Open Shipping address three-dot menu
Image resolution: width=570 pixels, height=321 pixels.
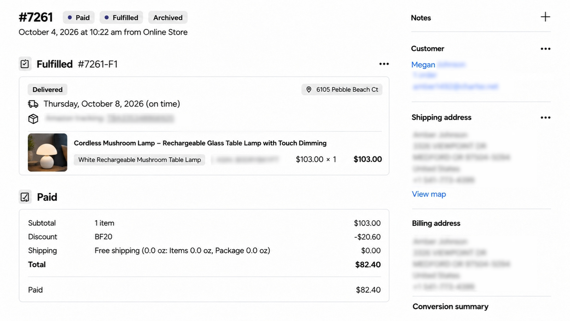pos(545,117)
